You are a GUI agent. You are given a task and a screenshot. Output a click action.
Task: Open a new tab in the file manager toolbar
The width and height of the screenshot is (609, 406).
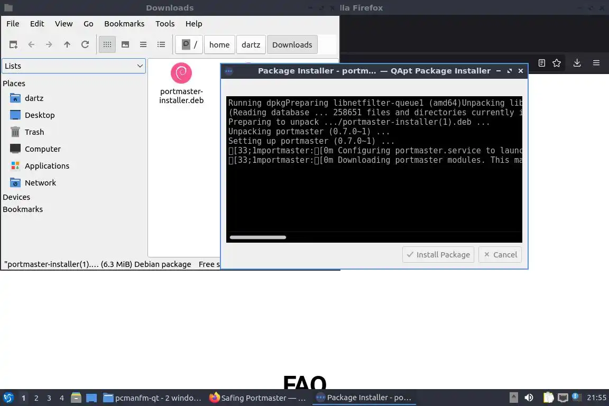(13, 45)
